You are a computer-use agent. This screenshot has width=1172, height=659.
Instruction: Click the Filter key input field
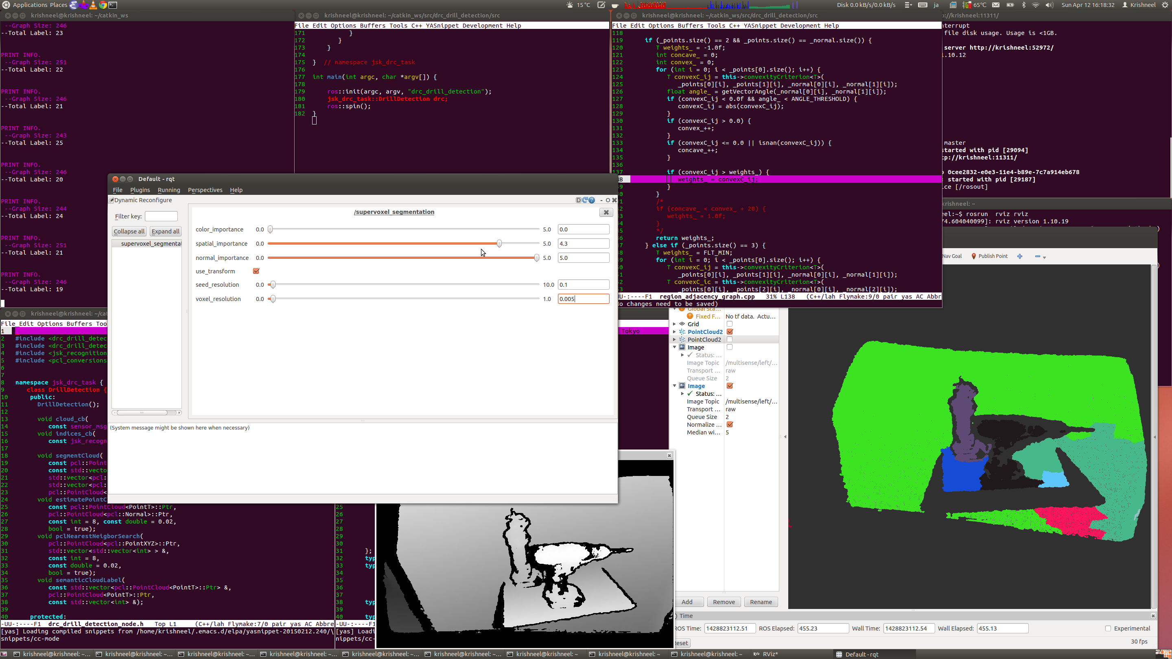[x=161, y=216]
